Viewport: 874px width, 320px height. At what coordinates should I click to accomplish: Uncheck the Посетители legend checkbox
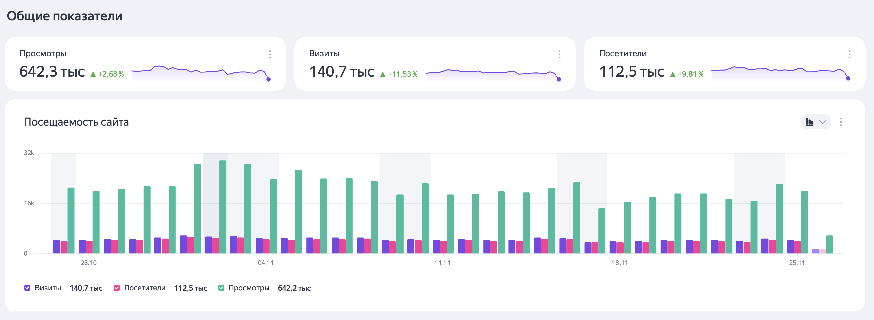(x=117, y=288)
